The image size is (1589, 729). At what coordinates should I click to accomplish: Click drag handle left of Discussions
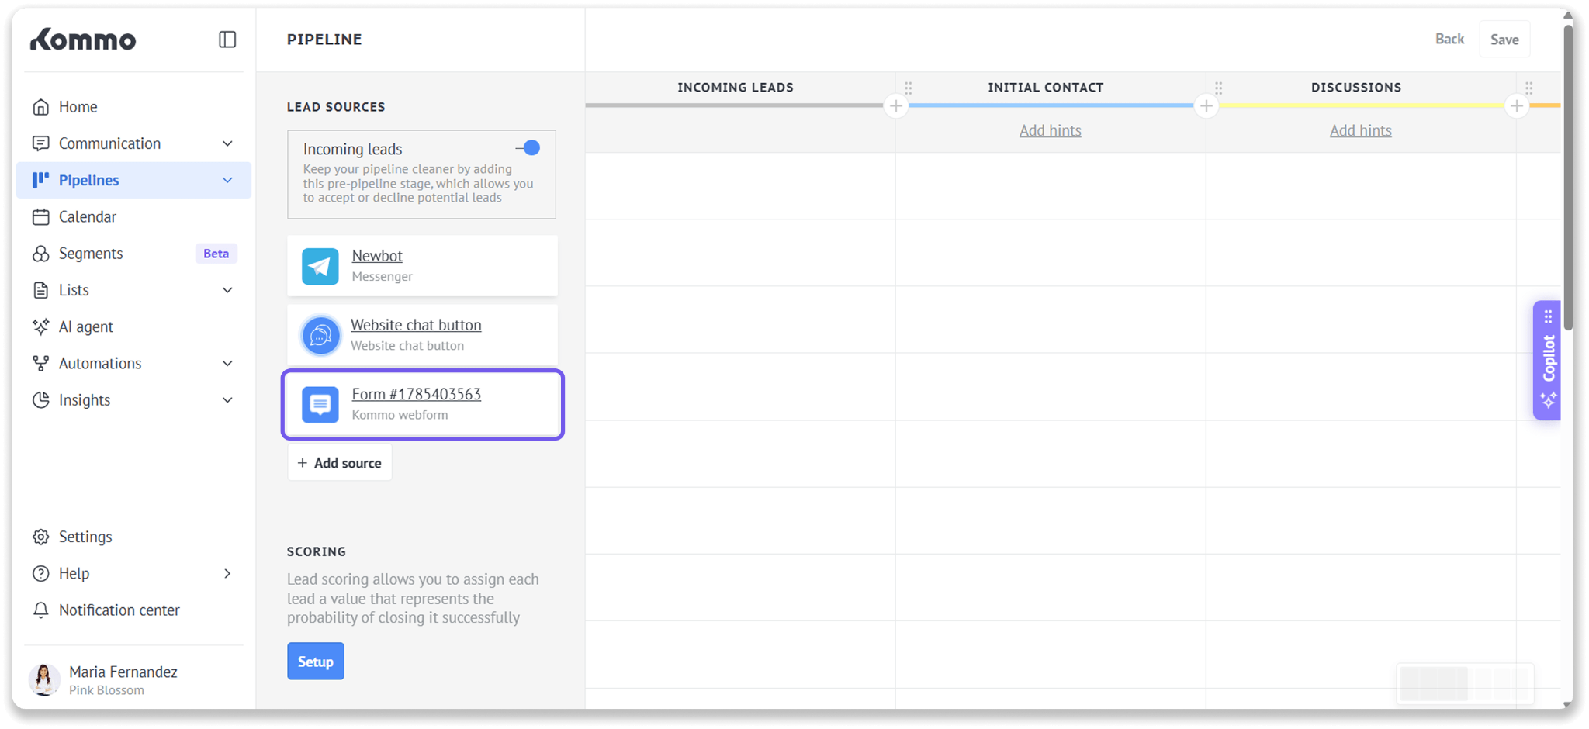tap(1219, 88)
